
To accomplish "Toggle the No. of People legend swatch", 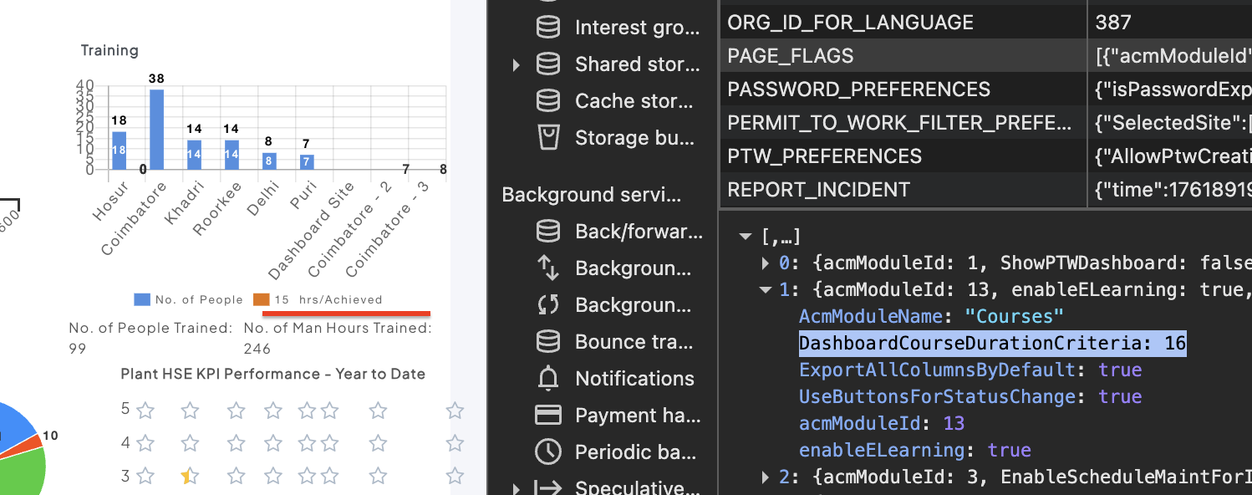I will pos(142,299).
